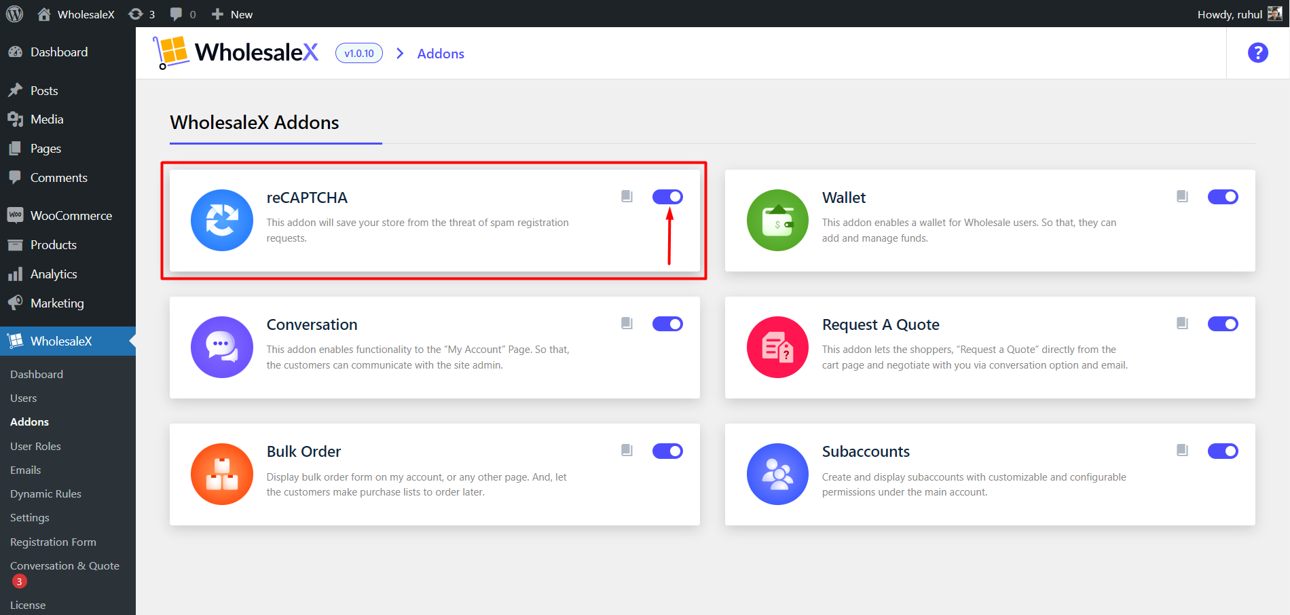Click the purple Conversation chat icon
1290x615 pixels.
click(222, 347)
